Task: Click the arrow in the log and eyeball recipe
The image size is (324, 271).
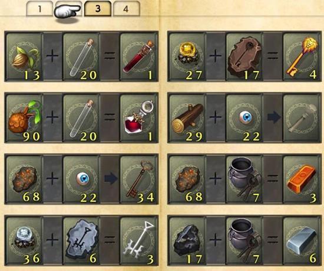Action: [x=273, y=117]
